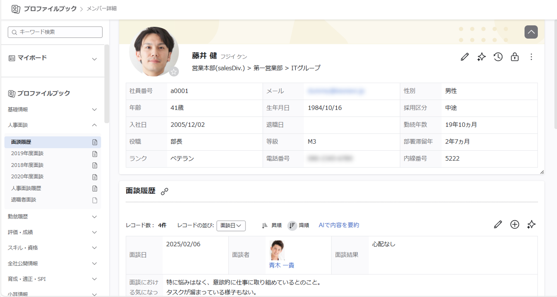Open the three-dot kebab menu icon
Image resolution: width=557 pixels, height=297 pixels.
point(531,57)
